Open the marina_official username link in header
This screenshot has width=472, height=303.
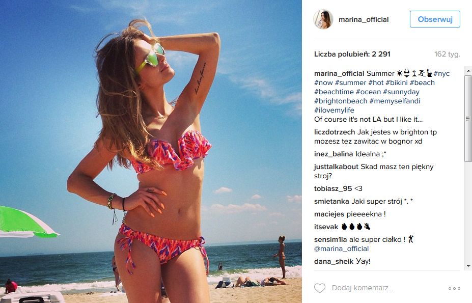[364, 19]
